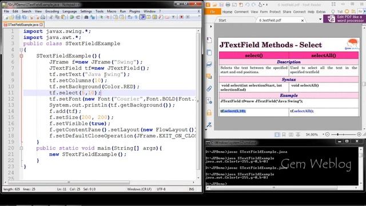The width and height of the screenshot is (366, 206).
Task: Select single page view icon in Foxit status bar
Action: (277, 134)
